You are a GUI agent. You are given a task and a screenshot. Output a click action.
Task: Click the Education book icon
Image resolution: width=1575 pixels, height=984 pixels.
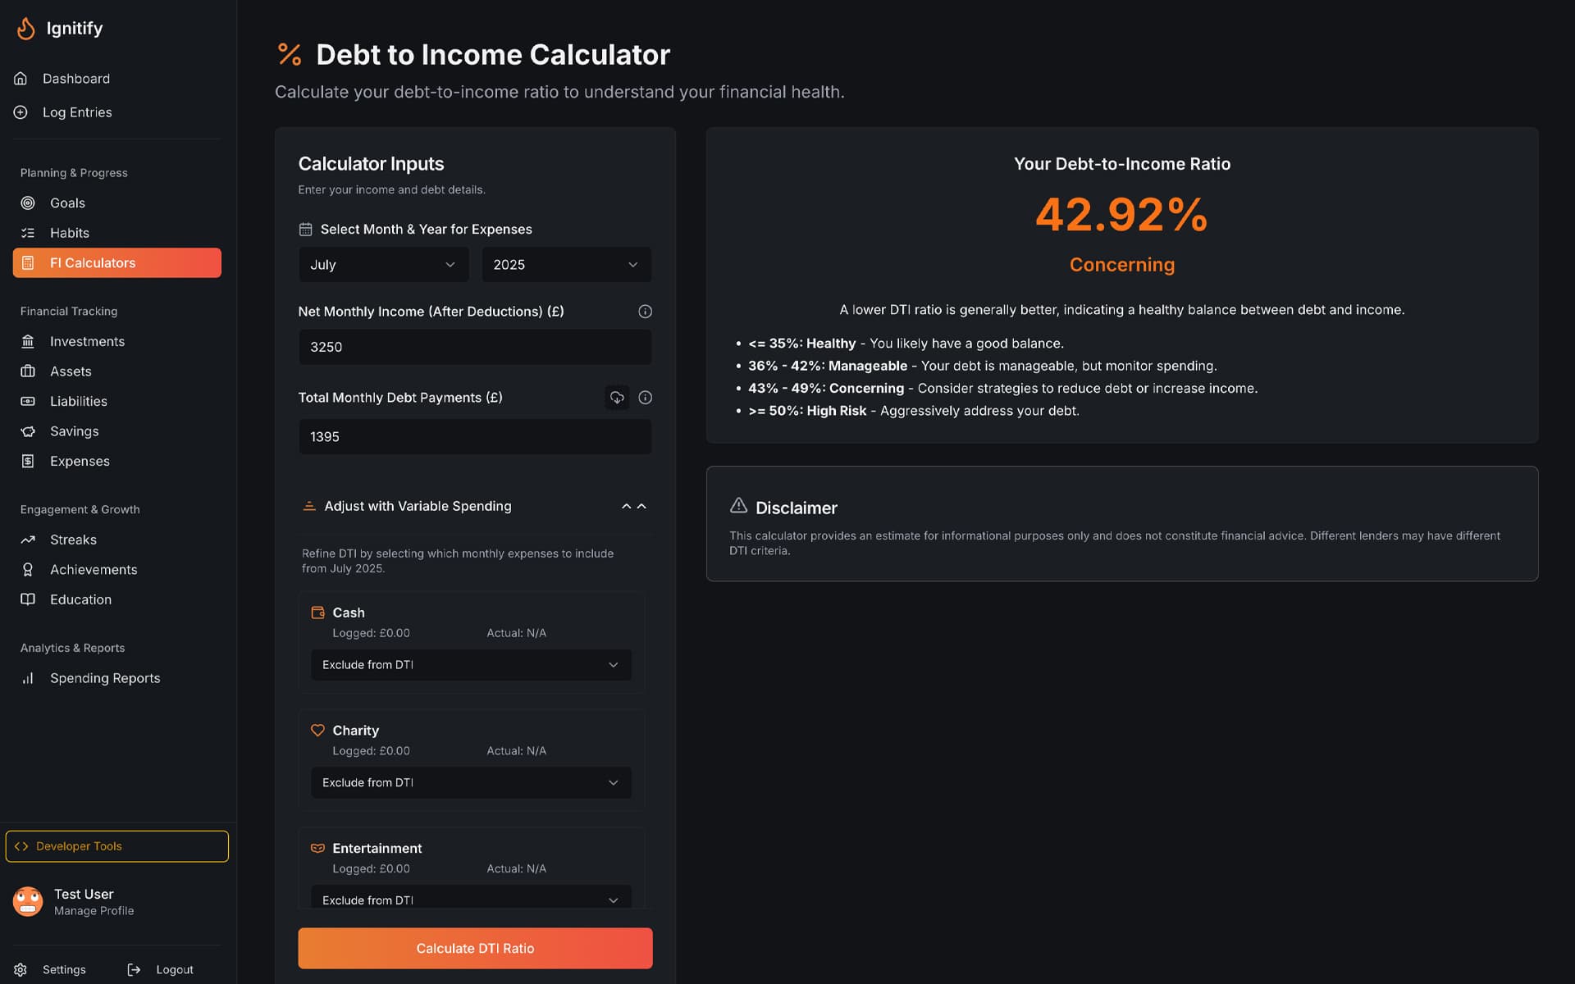click(x=28, y=599)
